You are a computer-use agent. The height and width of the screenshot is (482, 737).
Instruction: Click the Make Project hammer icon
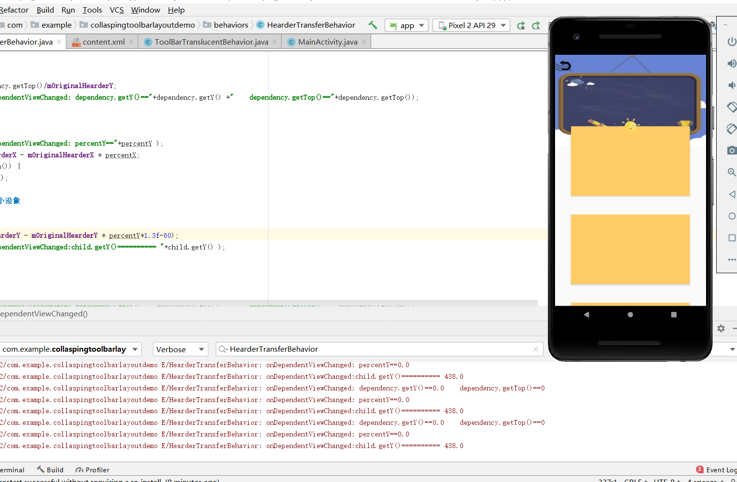point(373,25)
